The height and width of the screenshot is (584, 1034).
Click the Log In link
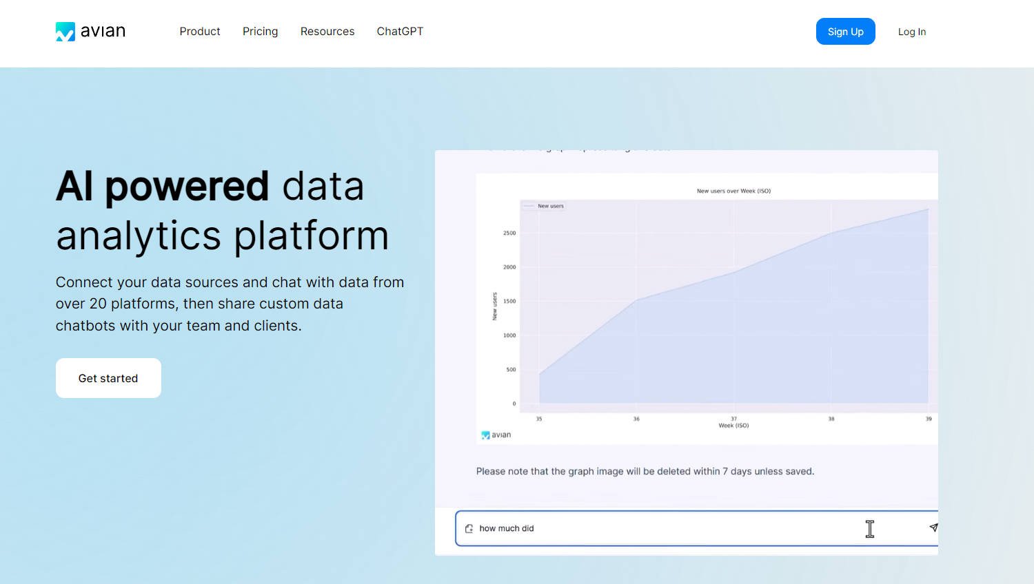[911, 32]
